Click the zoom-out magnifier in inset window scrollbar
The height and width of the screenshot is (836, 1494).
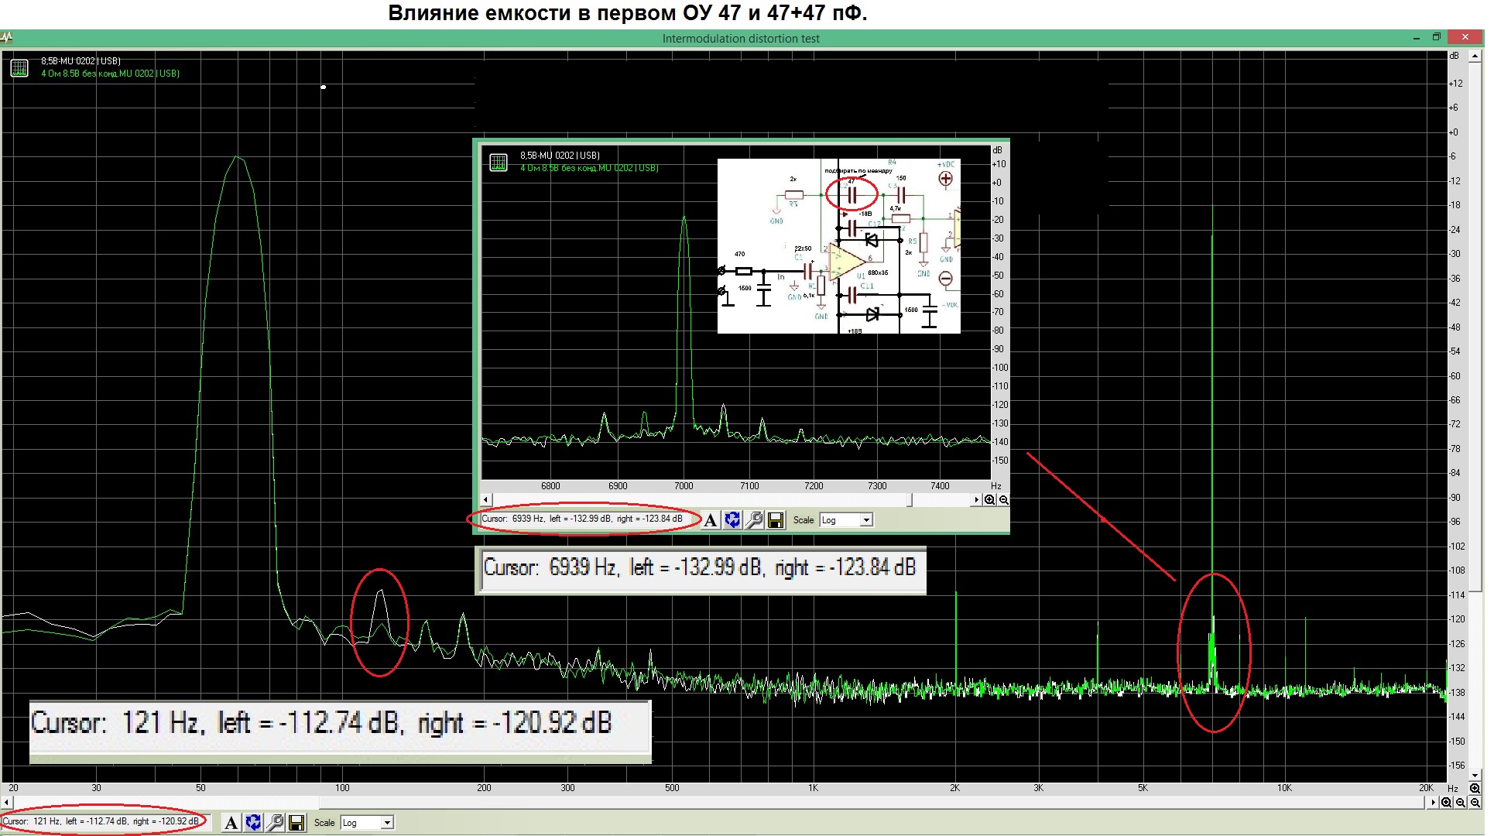click(1003, 500)
